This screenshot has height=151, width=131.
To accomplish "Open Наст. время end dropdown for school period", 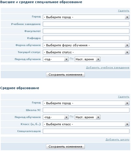I will (x=87, y=117).
